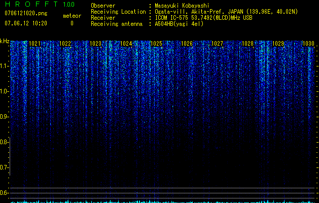Screen dimensions: 319x203
Task: Select antenna text A504HB(yagi 4el)
Action: [179, 24]
